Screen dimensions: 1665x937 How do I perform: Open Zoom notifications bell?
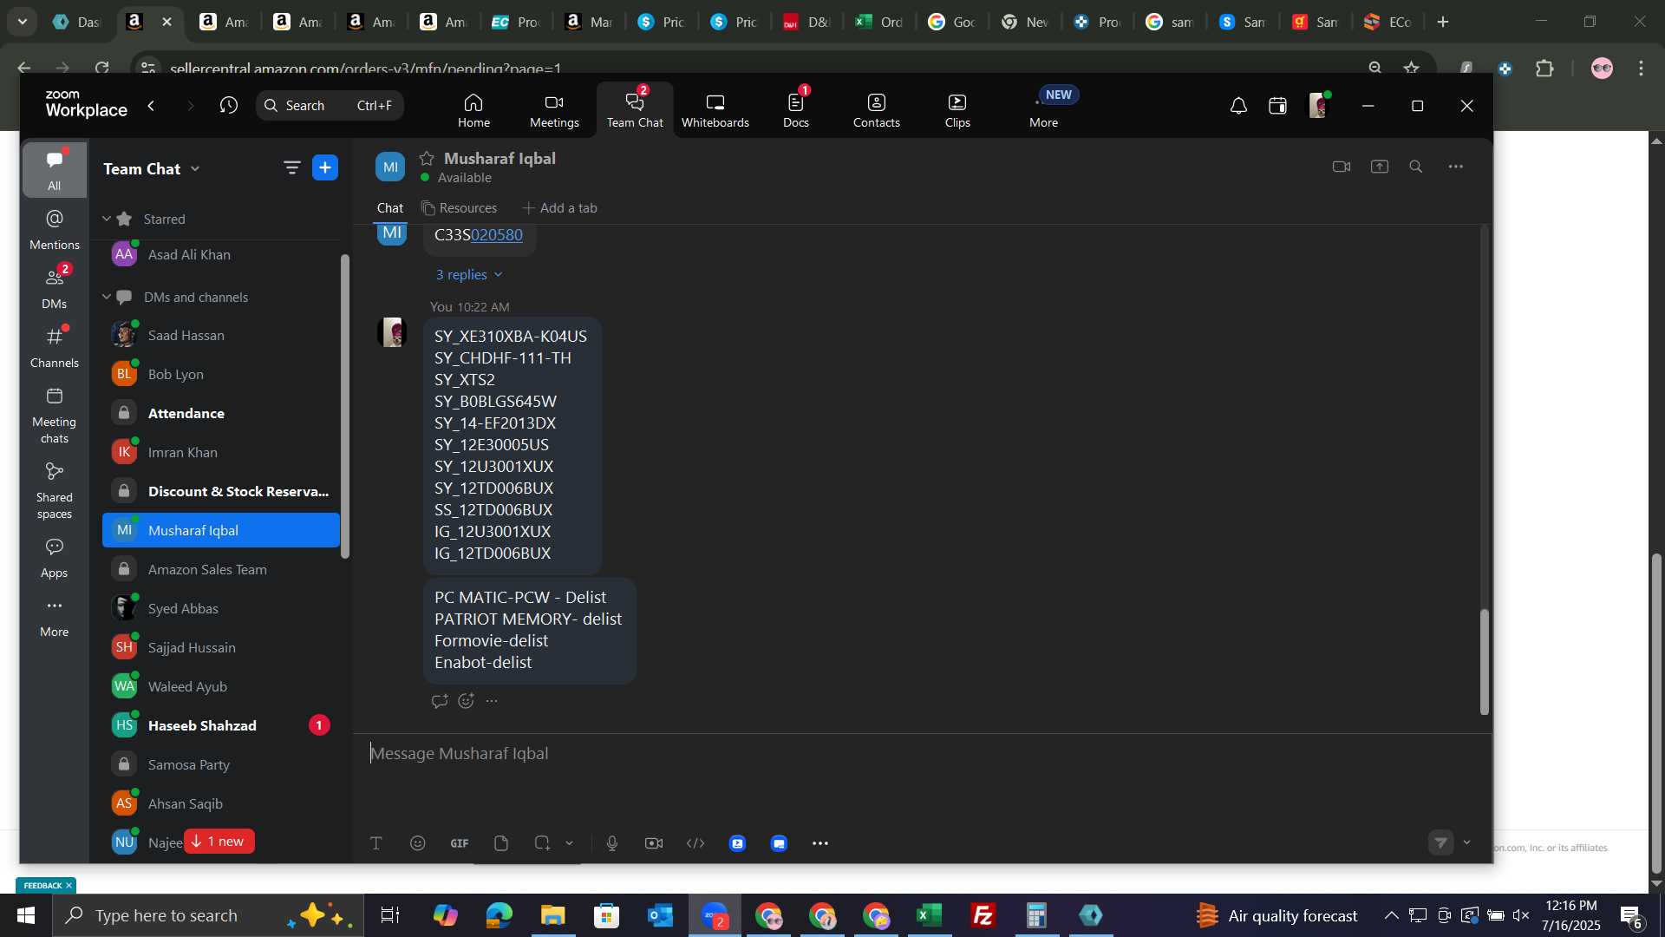tap(1238, 106)
